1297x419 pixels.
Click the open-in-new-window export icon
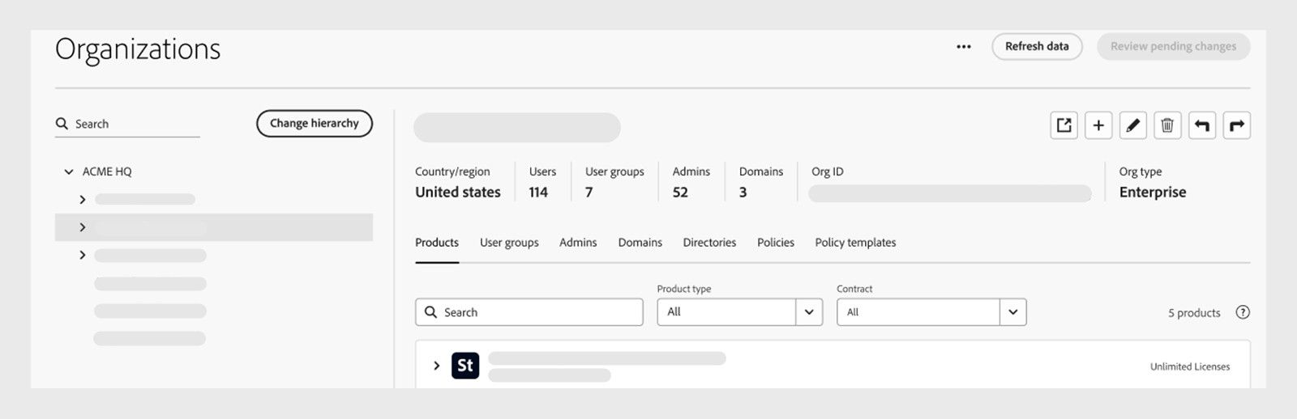point(1064,125)
